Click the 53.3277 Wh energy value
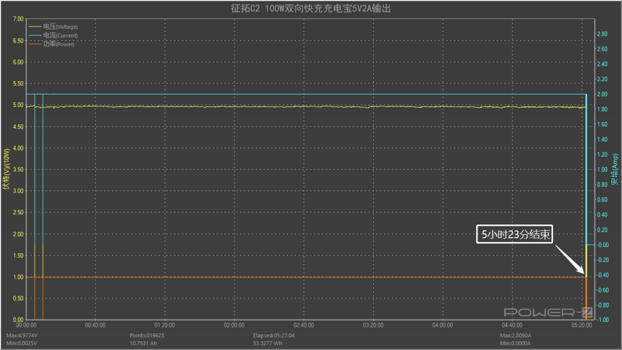The width and height of the screenshot is (622, 350). click(268, 343)
